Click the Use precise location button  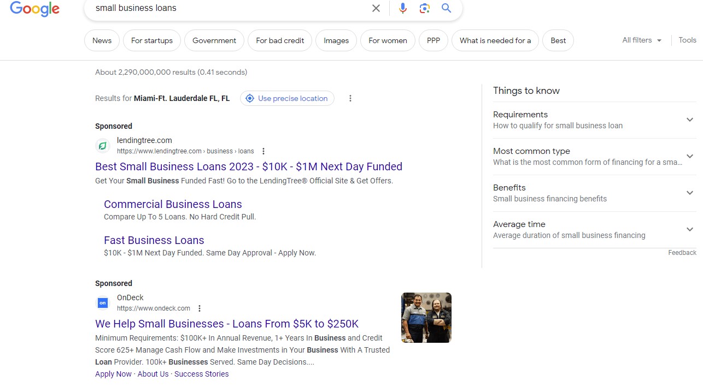click(x=287, y=98)
